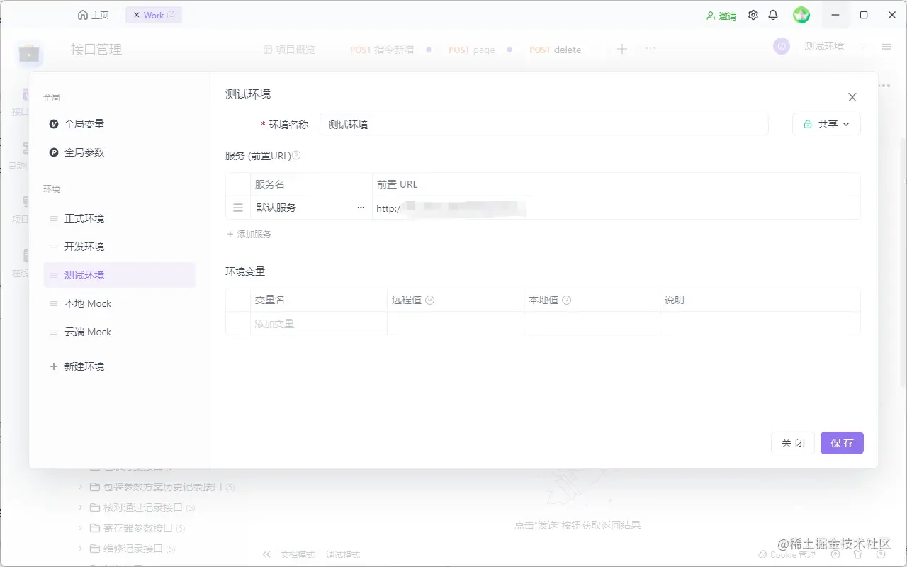
Task: Click the user avatar icon
Action: 801,15
